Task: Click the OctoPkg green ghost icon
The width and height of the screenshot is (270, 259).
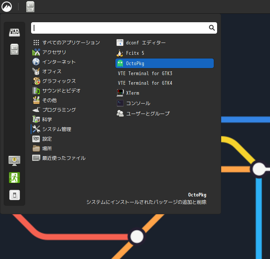Action: (120, 63)
